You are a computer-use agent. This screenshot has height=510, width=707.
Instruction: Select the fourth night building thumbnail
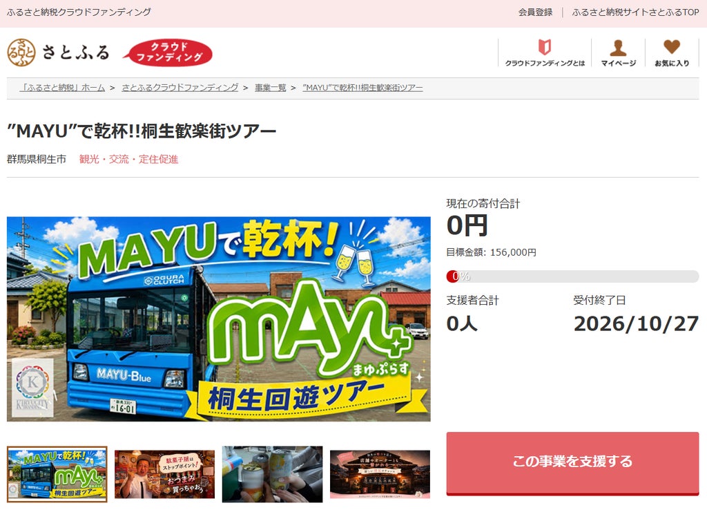[x=380, y=474]
